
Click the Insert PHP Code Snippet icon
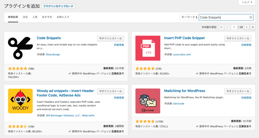click(x=148, y=48)
